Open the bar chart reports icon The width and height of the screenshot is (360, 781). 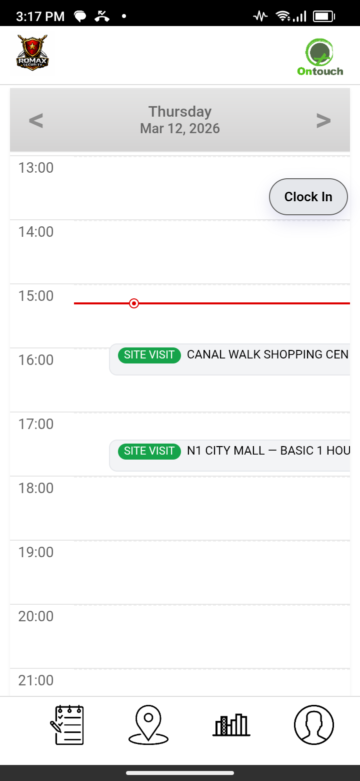(x=231, y=724)
